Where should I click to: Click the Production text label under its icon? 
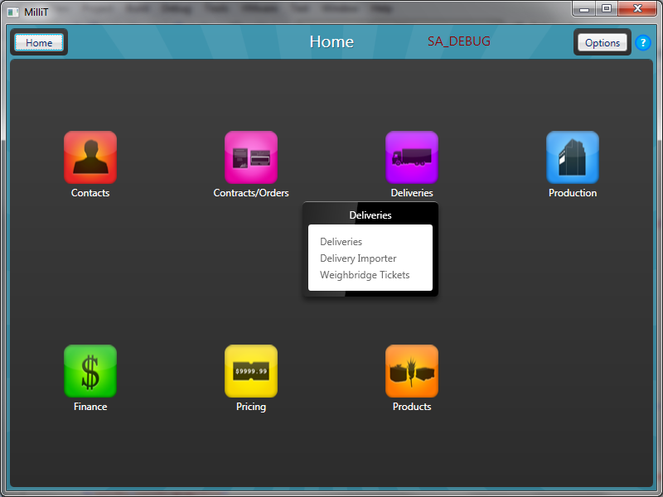point(573,193)
